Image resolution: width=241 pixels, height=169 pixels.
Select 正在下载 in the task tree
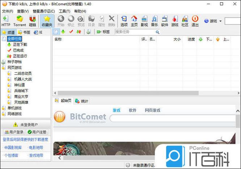[20, 44]
